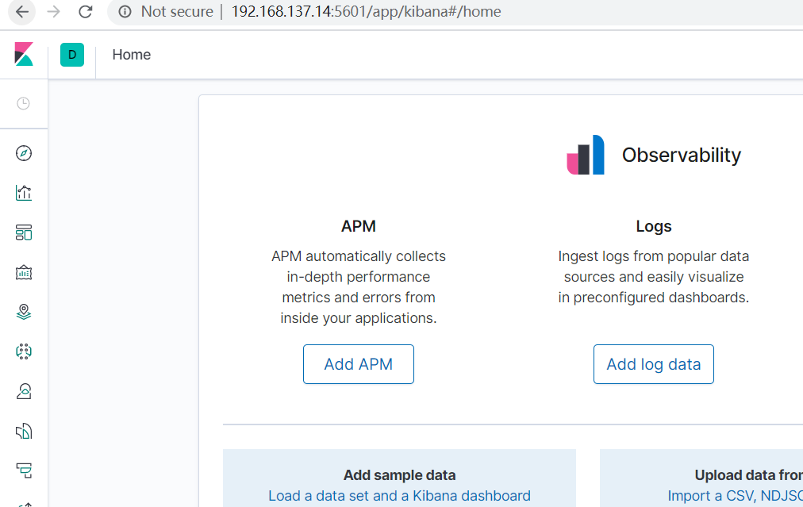Click the Kibana logo in the header

click(x=24, y=55)
